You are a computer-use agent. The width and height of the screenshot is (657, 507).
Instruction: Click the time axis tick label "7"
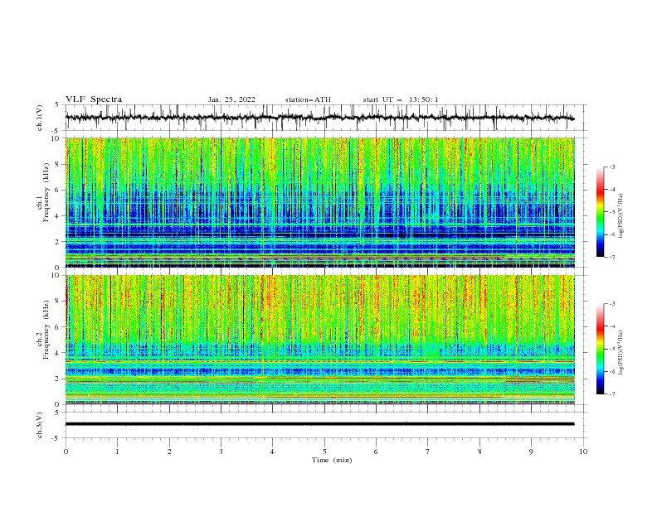coord(428,451)
